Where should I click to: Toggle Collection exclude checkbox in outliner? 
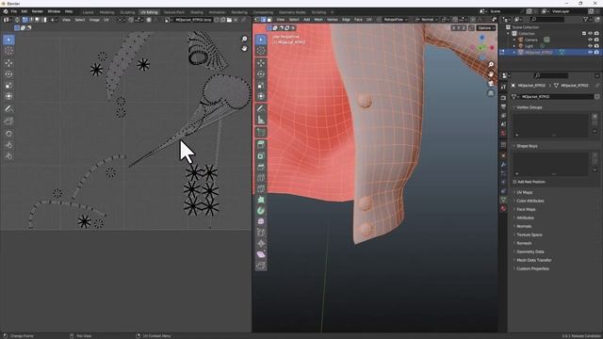(584, 34)
